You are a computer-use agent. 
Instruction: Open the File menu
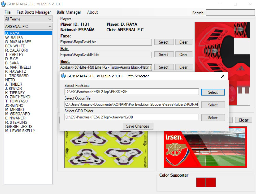pos(8,12)
